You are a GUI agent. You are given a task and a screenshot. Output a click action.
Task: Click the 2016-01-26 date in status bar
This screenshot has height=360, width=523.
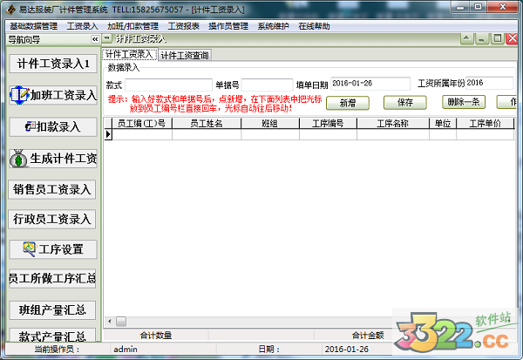tap(347, 350)
